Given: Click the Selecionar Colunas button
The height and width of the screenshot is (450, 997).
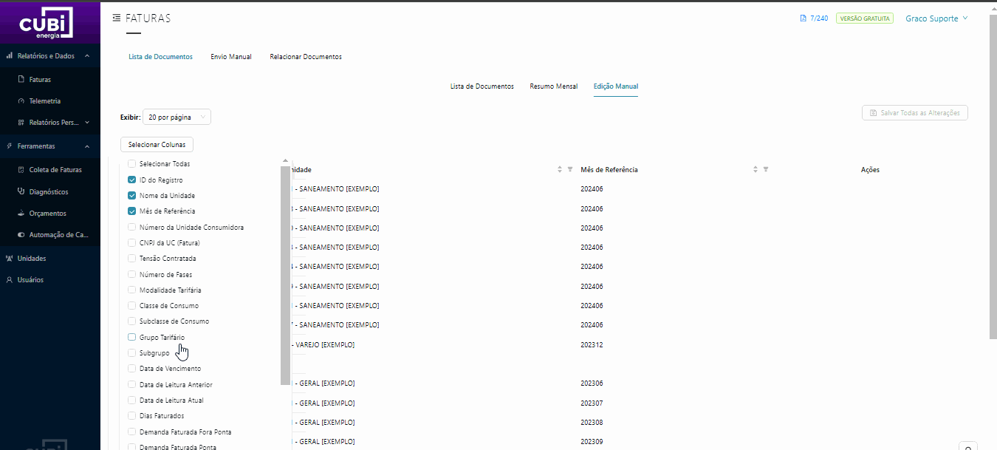Looking at the screenshot, I should click(157, 145).
